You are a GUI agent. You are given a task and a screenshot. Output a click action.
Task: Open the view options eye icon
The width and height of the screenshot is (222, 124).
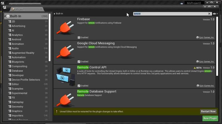tap(214, 14)
